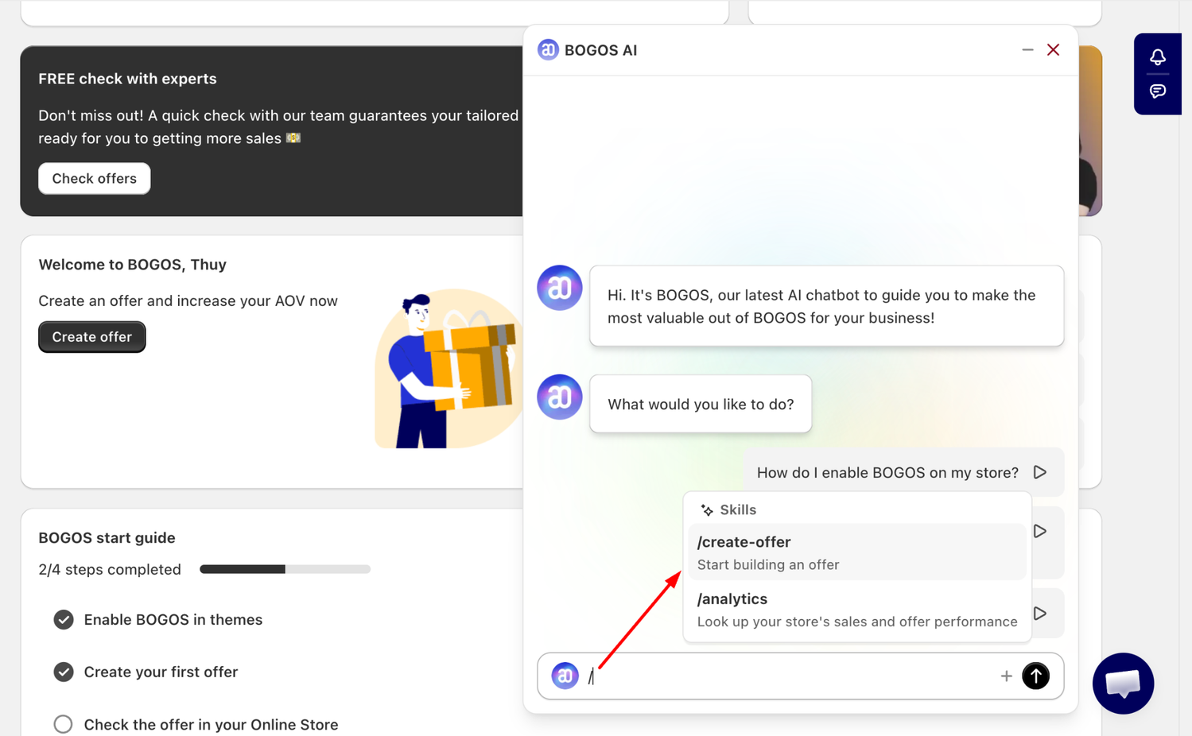
Task: Click the '2/4 steps completed' label
Action: [110, 569]
